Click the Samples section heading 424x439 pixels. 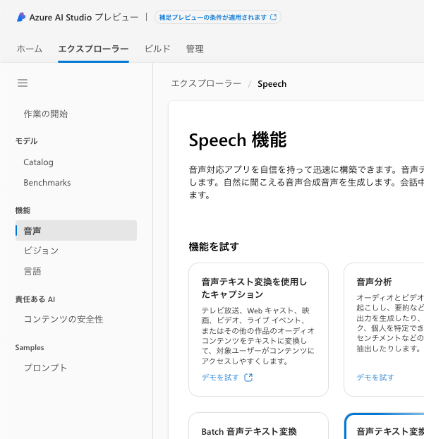30,347
